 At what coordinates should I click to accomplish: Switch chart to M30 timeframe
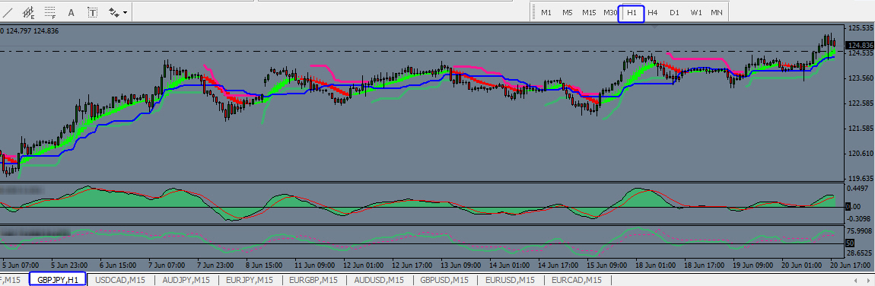[x=610, y=12]
